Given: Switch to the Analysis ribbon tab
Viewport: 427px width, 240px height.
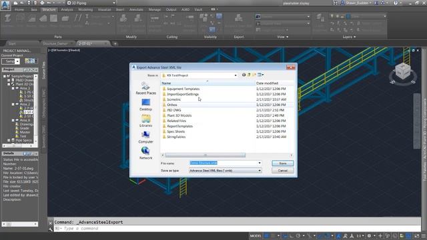Looking at the screenshot, I should click(67, 9).
